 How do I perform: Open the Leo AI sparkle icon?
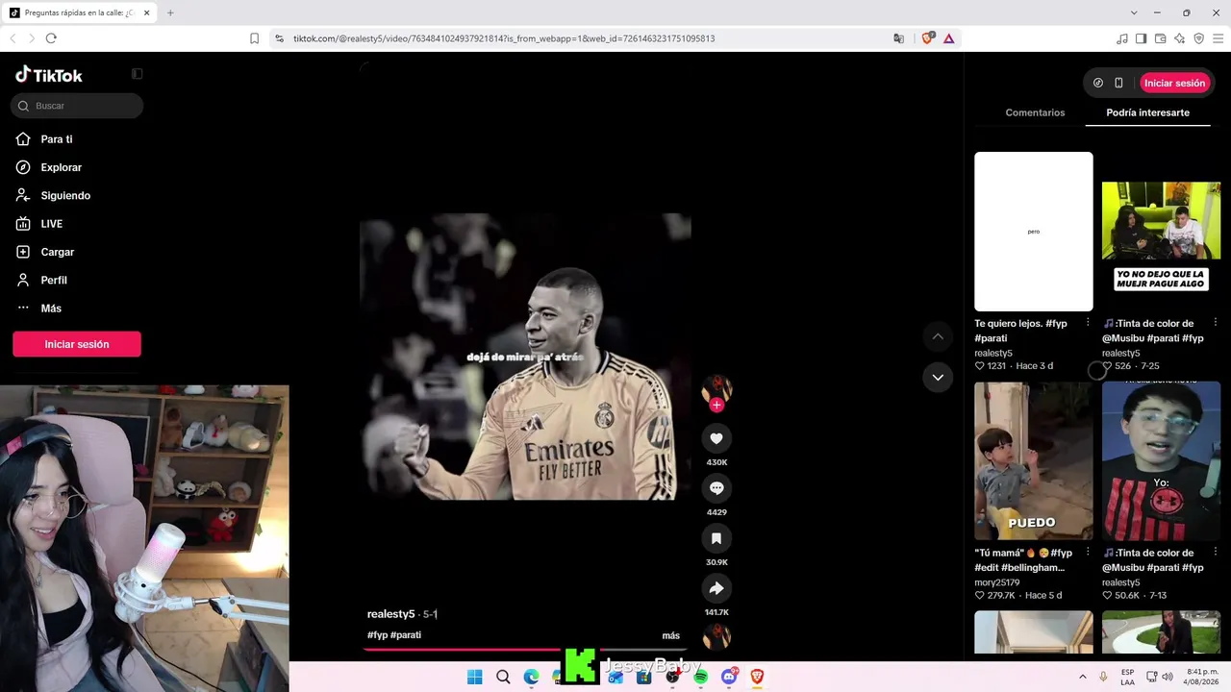[x=1179, y=38]
